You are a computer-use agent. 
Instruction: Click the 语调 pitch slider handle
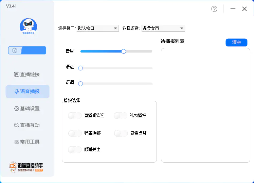point(80,84)
